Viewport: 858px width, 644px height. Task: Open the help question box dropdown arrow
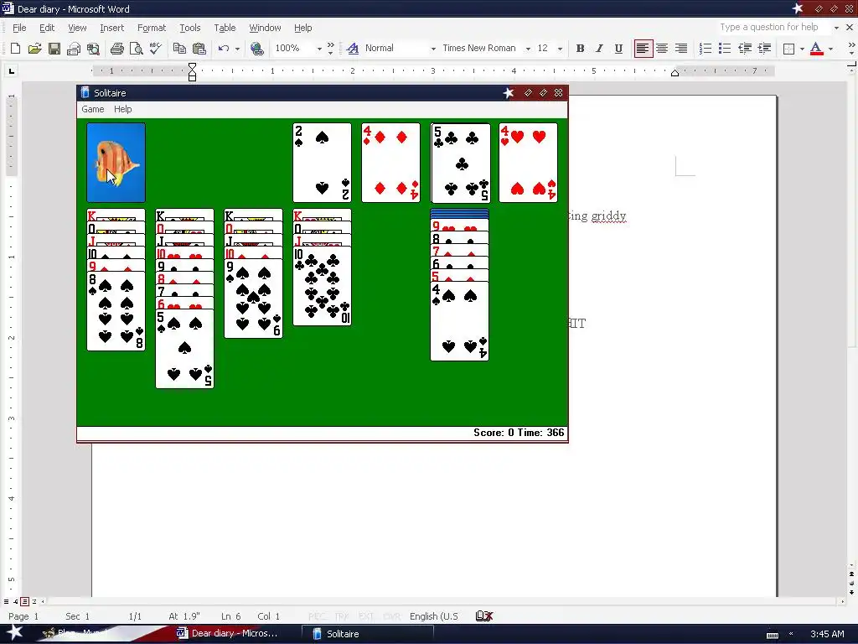(x=836, y=28)
